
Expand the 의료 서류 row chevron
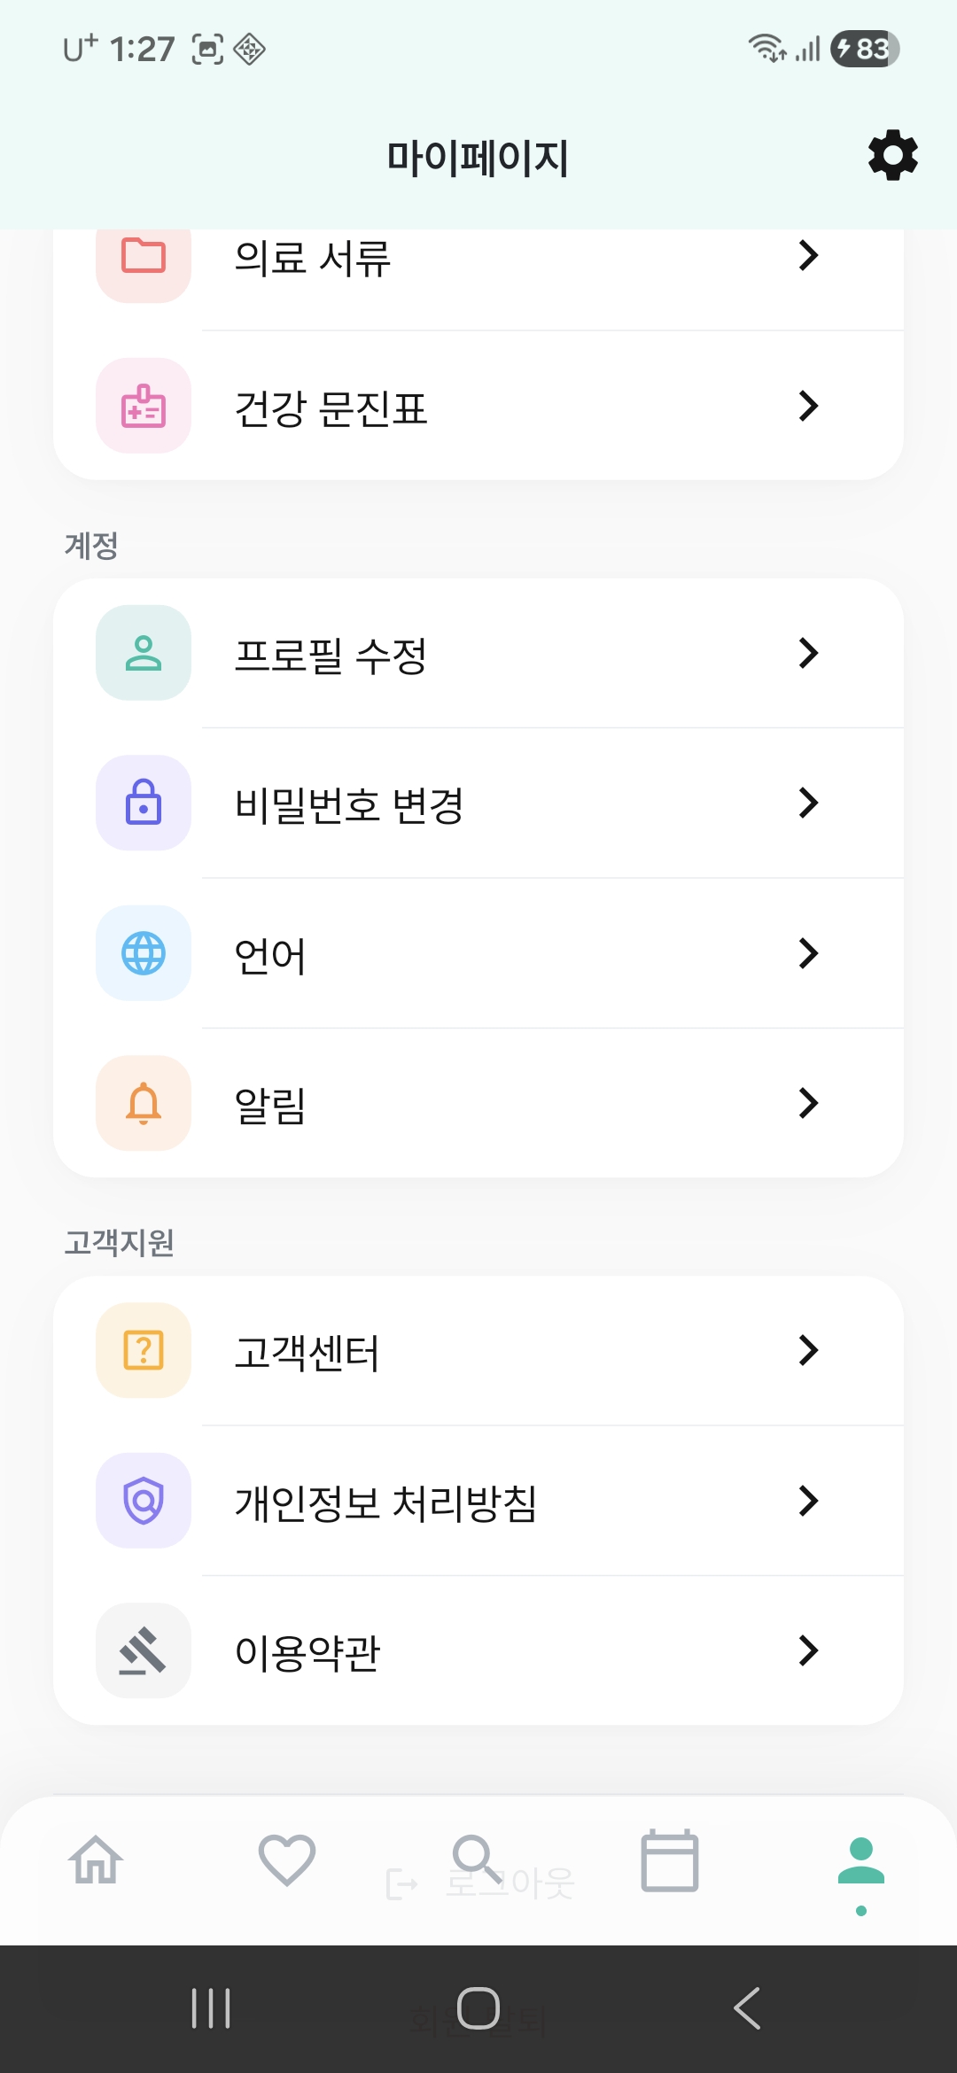click(x=807, y=255)
